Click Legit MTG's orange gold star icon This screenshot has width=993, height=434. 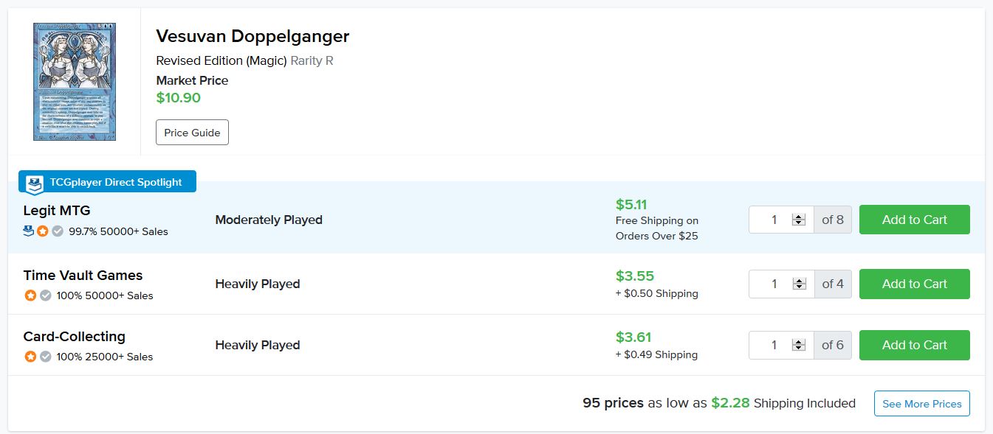43,231
